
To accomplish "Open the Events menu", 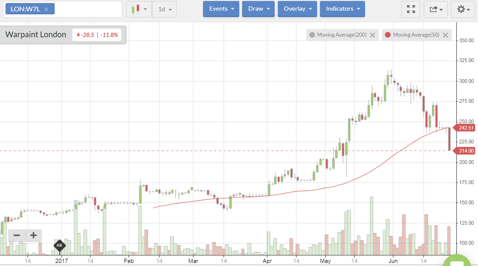I will [x=221, y=9].
